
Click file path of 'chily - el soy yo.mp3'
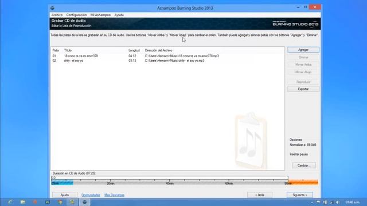click(x=174, y=61)
